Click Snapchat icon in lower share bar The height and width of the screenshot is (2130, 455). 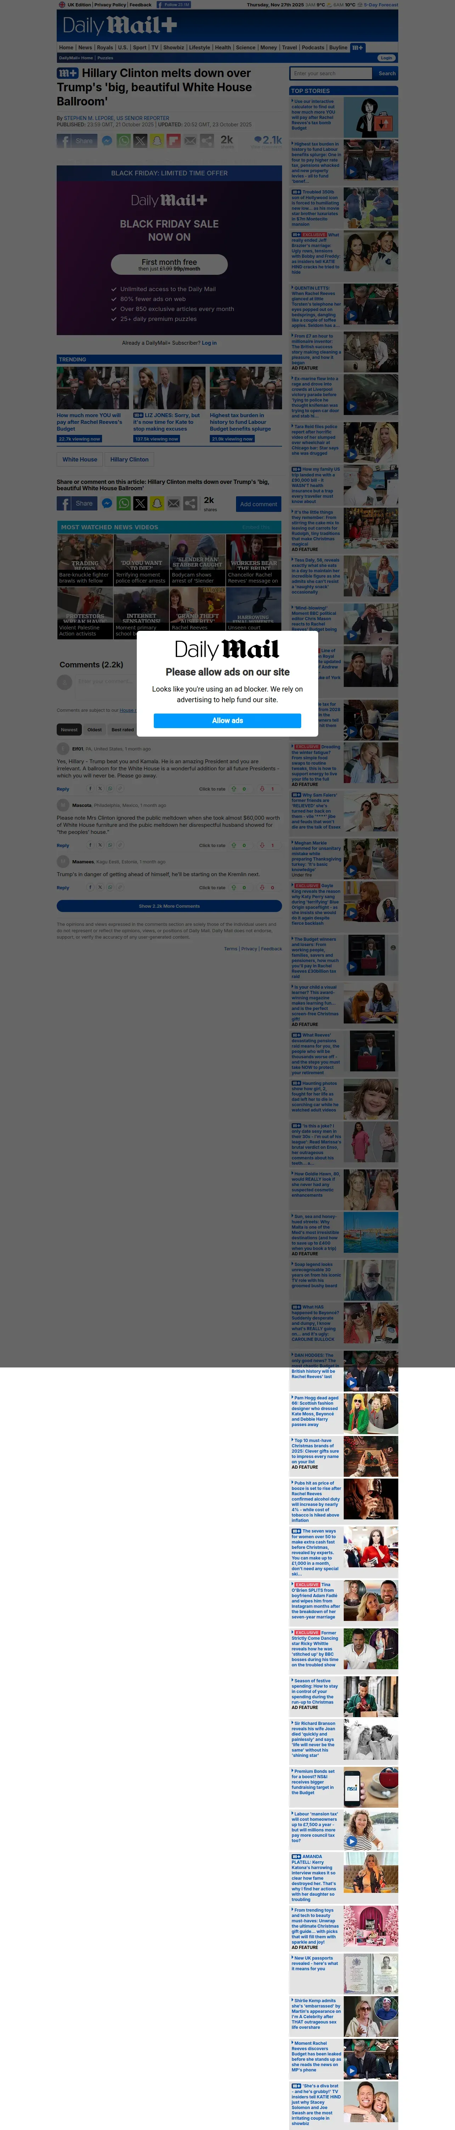point(157,503)
